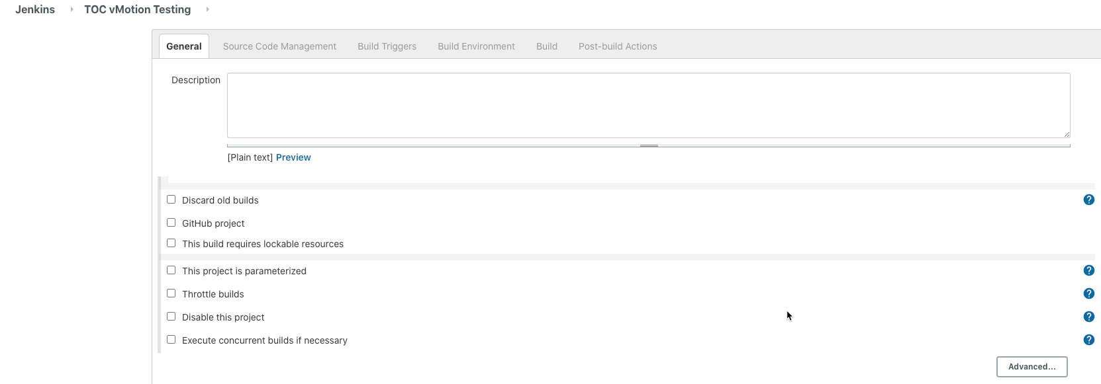Screen dimensions: 1101x384
Task: Click inside the Description text area
Action: pyautogui.click(x=648, y=105)
